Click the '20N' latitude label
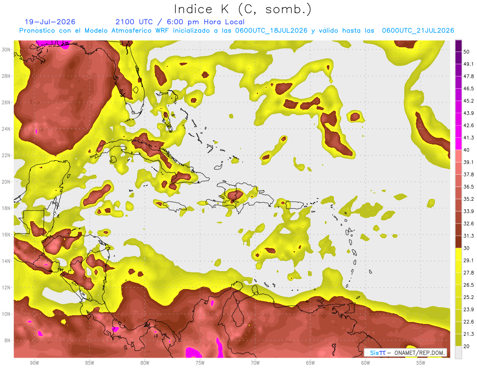The width and height of the screenshot is (477, 368). click(x=6, y=182)
